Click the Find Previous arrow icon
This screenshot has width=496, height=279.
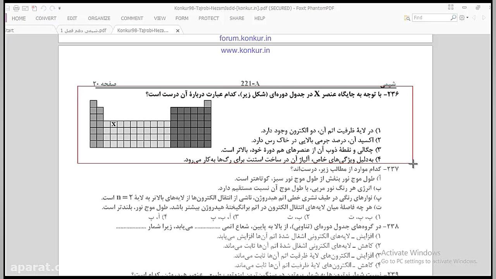(474, 17)
